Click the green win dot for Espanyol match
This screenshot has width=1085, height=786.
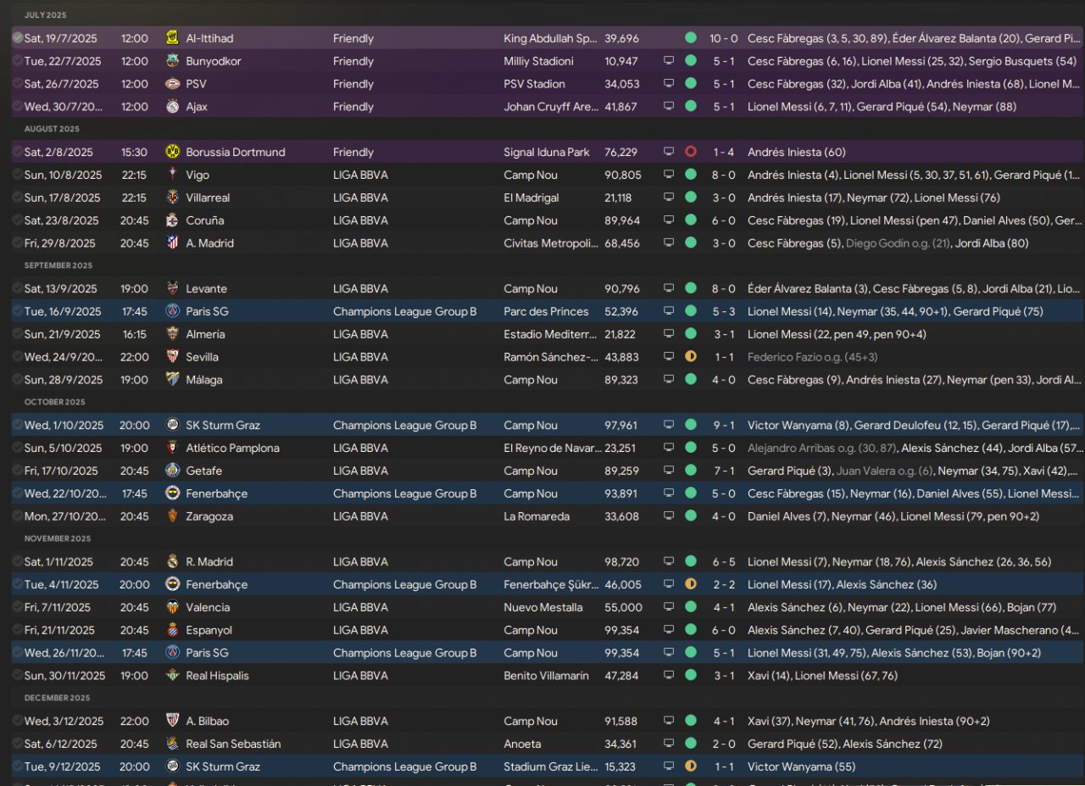click(x=691, y=630)
